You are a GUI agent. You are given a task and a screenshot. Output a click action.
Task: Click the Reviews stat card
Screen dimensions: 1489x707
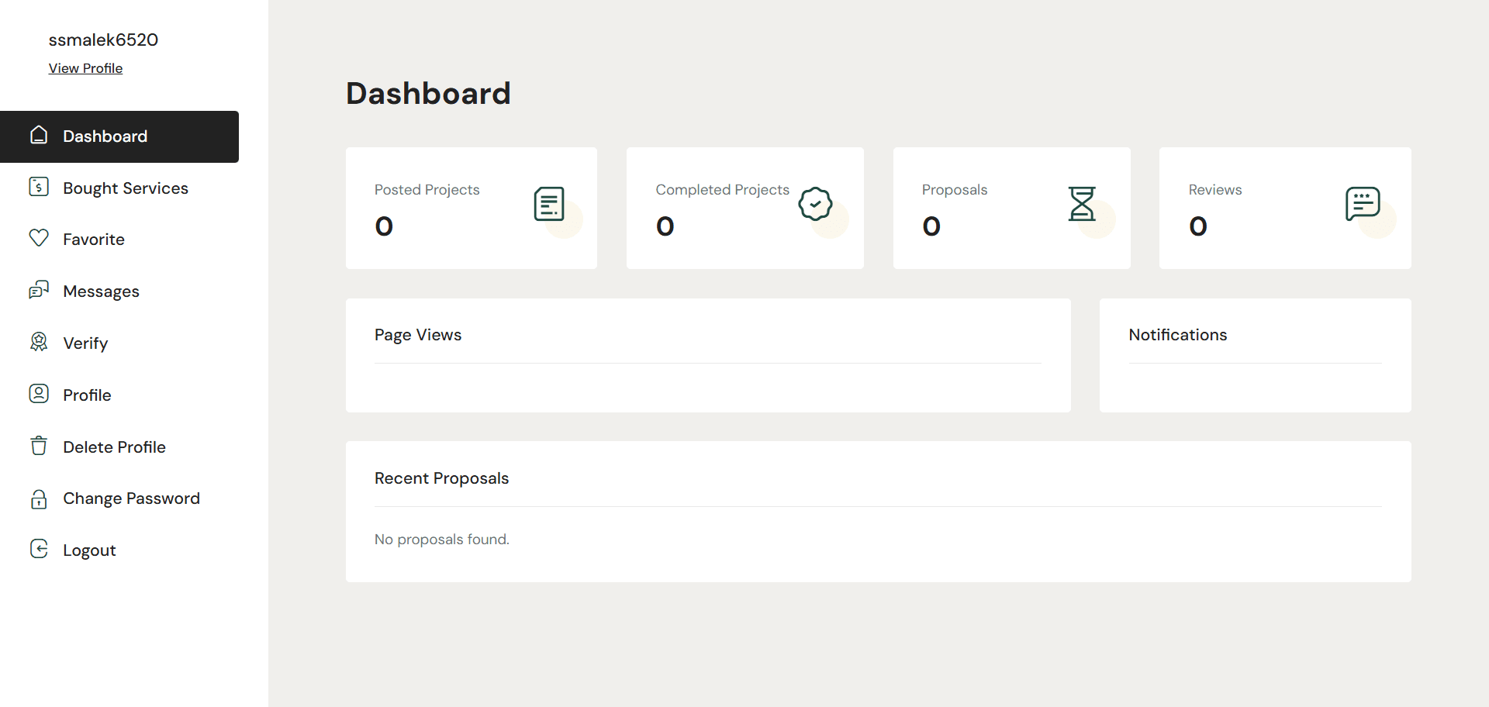pyautogui.click(x=1284, y=209)
